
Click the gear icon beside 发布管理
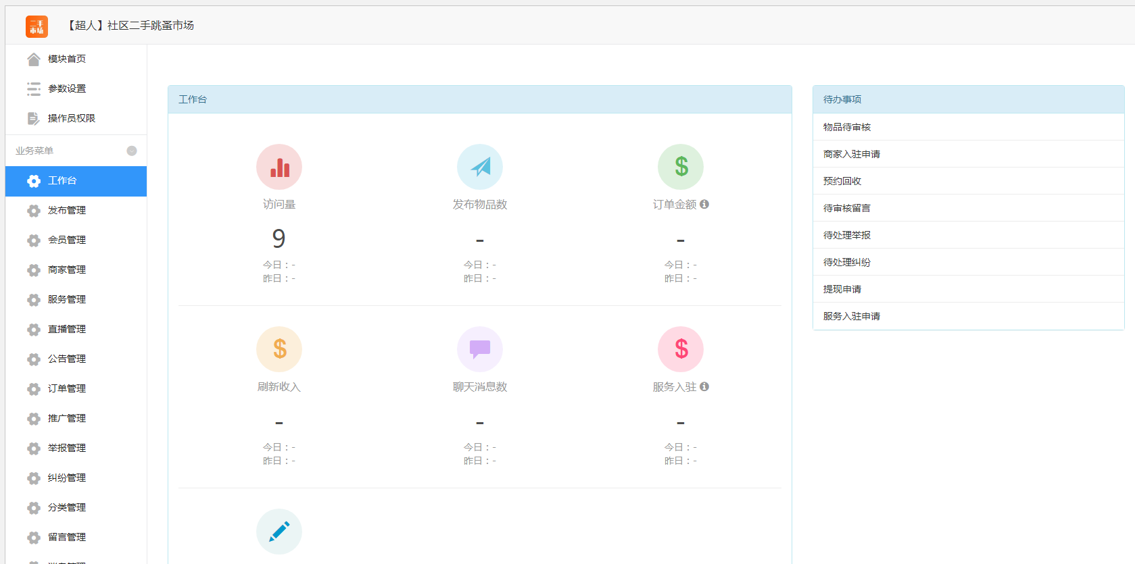(34, 211)
